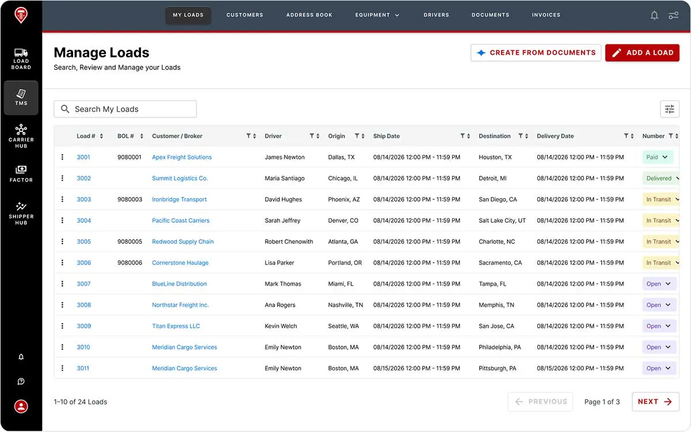The width and height of the screenshot is (691, 432).
Task: Open row actions menu for load 3008
Action: tap(62, 305)
